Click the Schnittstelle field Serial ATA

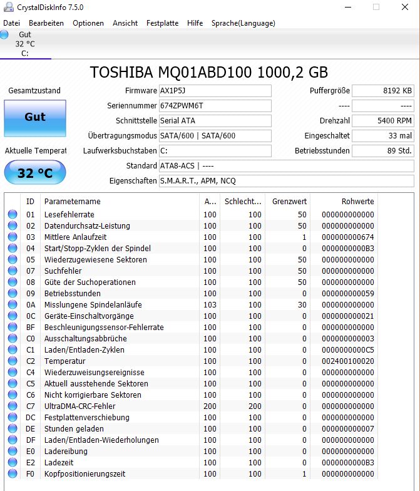pos(215,121)
